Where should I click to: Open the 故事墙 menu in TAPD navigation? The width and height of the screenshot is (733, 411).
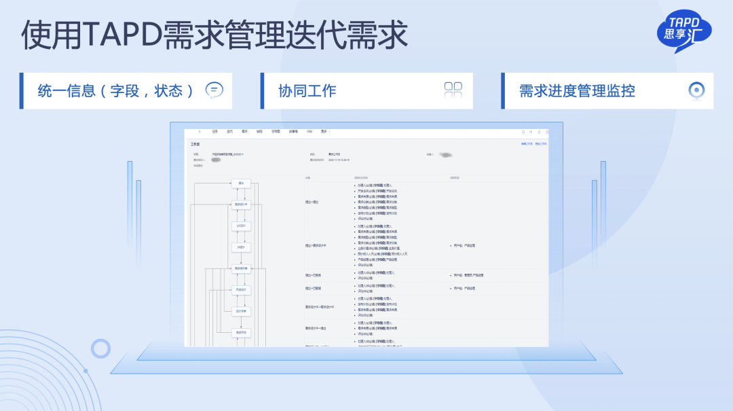click(x=293, y=132)
